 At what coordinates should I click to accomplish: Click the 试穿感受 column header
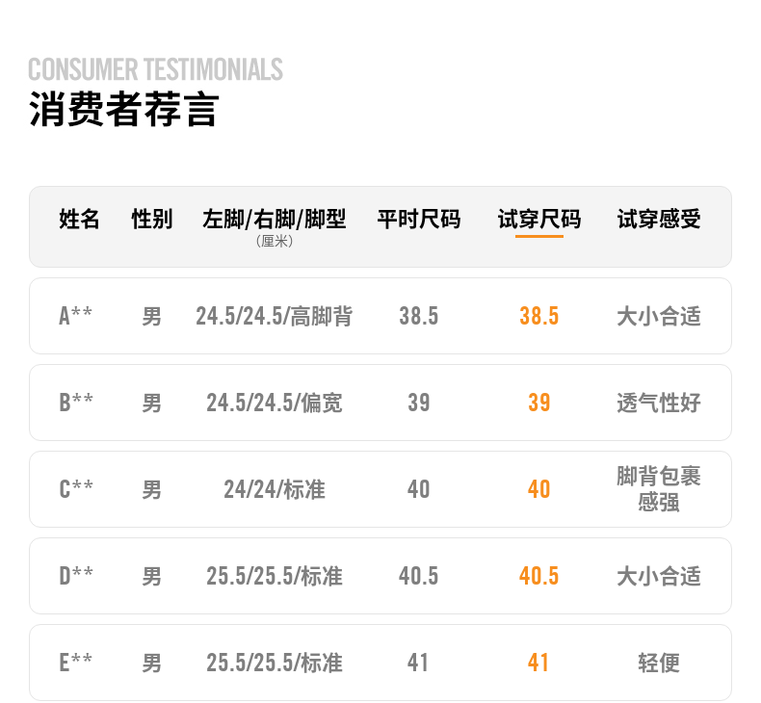pos(659,220)
